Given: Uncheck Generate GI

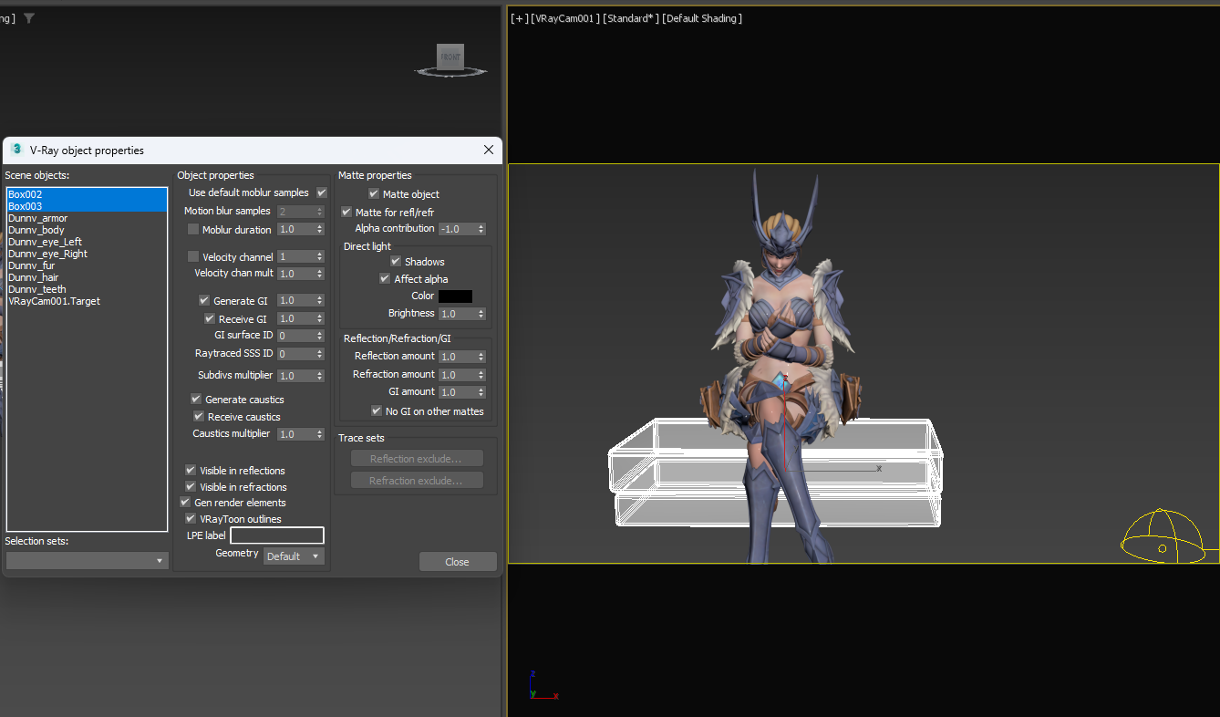Looking at the screenshot, I should point(204,300).
